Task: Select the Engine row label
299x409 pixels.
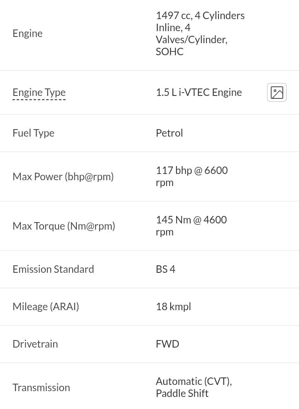Action: 28,34
